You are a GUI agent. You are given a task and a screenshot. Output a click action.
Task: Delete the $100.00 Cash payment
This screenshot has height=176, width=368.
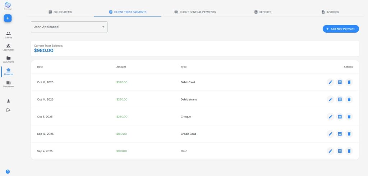349,151
